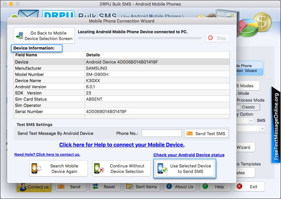
Task: Select Device Name K3GXX row
Action: click(x=122, y=80)
